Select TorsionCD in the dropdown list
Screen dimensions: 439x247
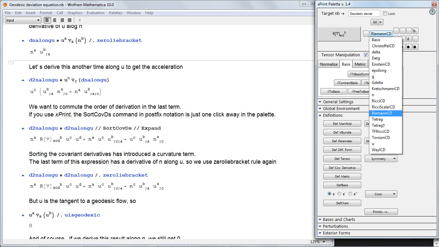386,138
